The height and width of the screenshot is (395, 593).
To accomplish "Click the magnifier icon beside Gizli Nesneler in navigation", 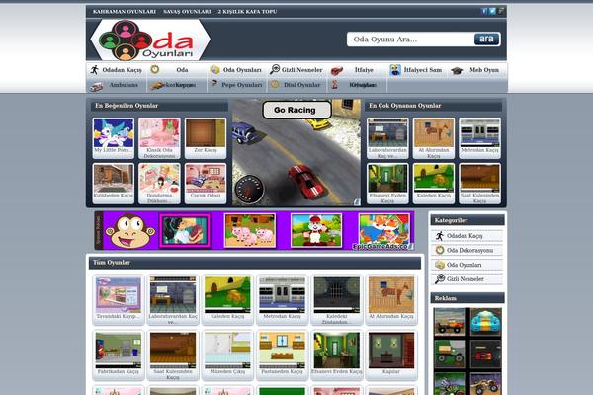I will point(275,69).
